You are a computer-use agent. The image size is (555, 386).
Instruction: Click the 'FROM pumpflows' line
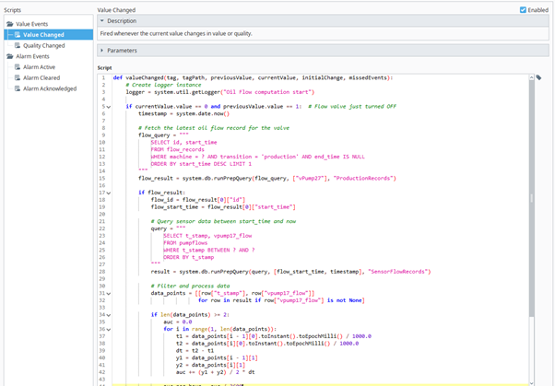[185, 242]
